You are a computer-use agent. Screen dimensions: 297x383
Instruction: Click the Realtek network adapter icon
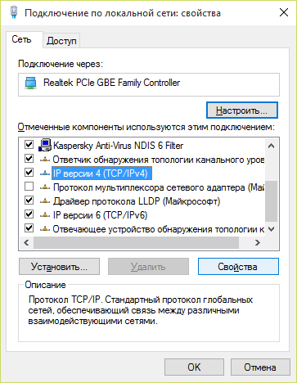click(x=30, y=83)
